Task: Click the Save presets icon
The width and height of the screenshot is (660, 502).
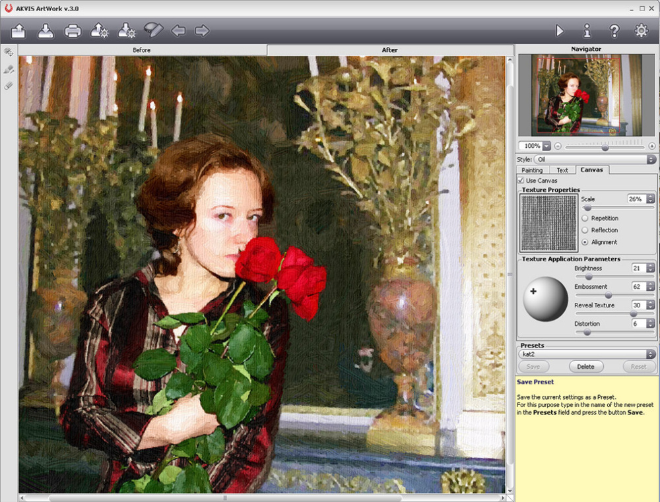Action: [x=126, y=30]
